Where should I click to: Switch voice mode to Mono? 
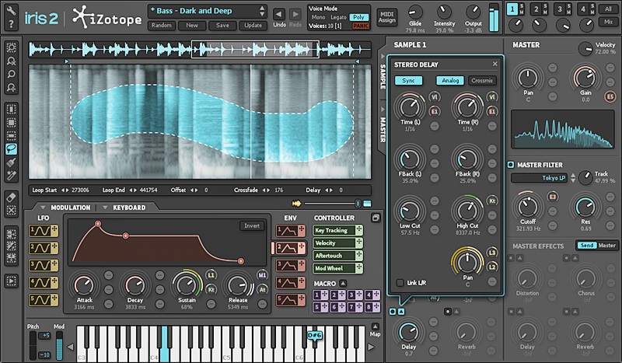[x=318, y=17]
